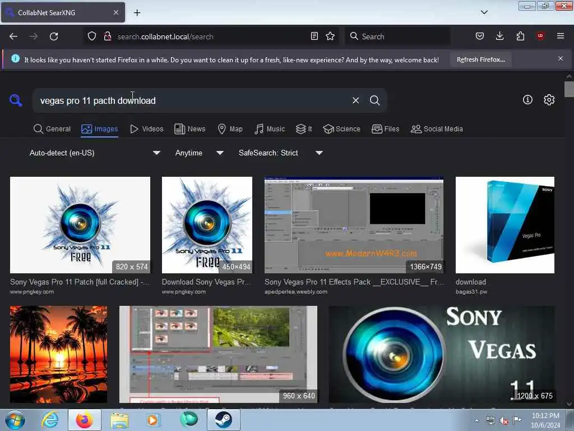The width and height of the screenshot is (574, 431).
Task: Open the 1366×749 editor screenshot thumbnail
Action: [x=354, y=225]
